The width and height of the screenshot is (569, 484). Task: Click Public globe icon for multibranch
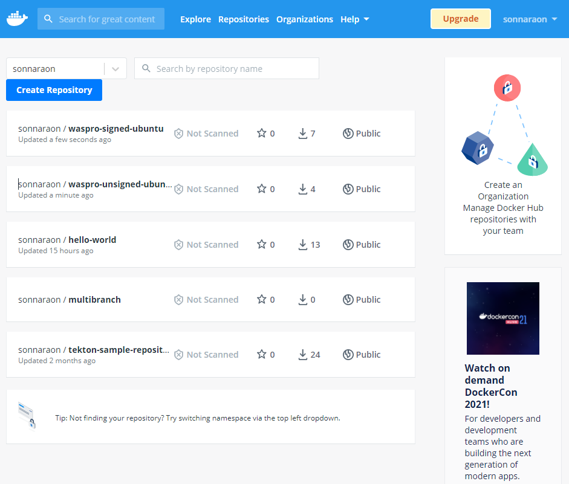coord(348,300)
